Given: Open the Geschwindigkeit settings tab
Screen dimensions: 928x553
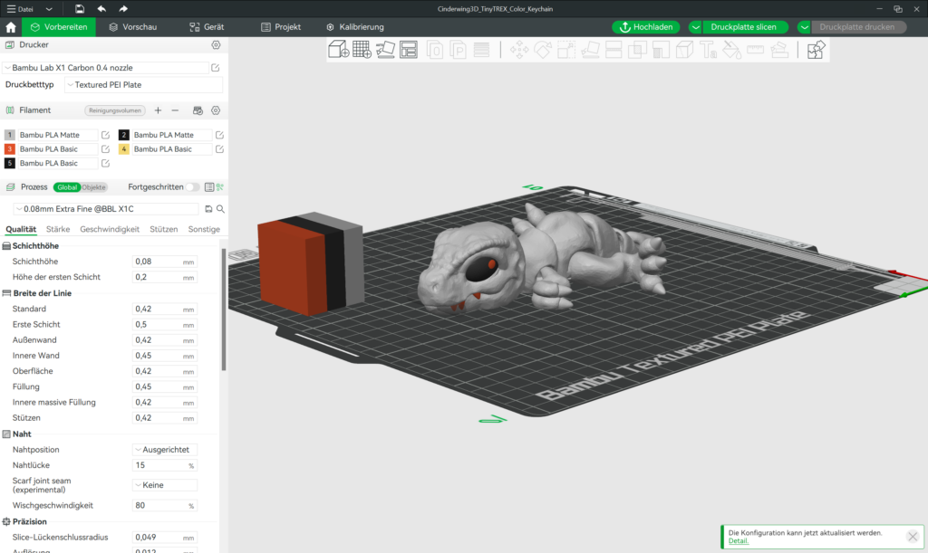Looking at the screenshot, I should pos(110,229).
